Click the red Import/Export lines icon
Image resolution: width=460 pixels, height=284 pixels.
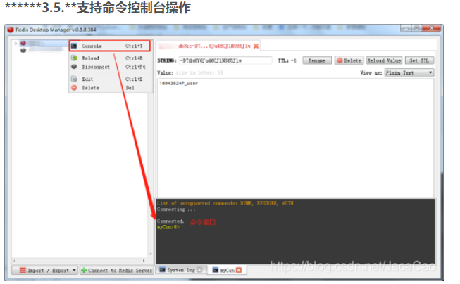point(23,270)
